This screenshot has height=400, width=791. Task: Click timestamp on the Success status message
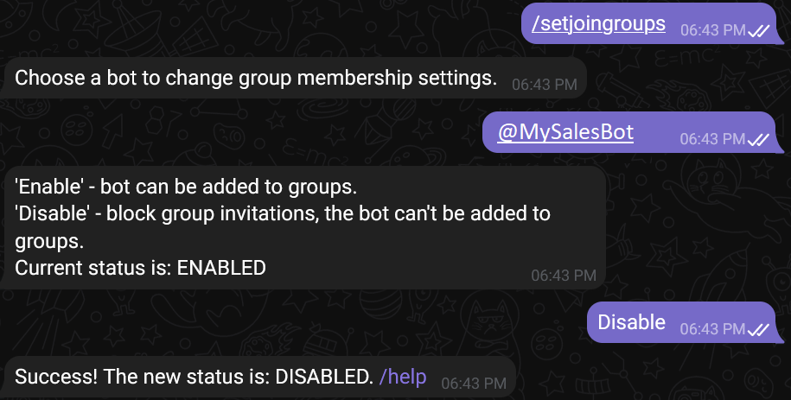pos(473,382)
